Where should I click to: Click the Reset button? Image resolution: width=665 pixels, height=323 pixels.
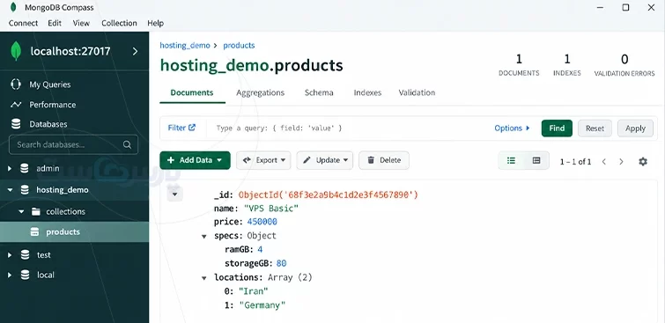pyautogui.click(x=595, y=128)
